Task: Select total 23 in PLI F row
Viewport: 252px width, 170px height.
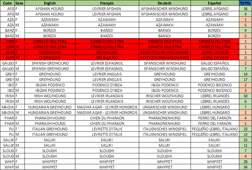Action: click(245, 129)
